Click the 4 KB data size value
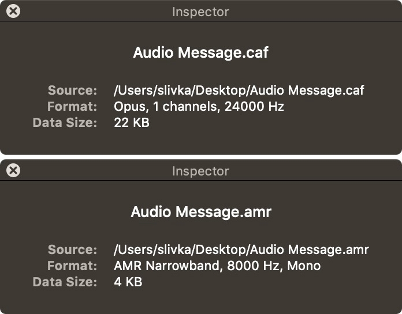This screenshot has width=402, height=314. click(128, 282)
